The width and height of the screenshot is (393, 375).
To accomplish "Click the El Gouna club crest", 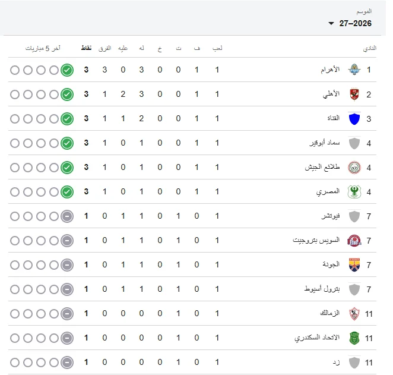I will [x=354, y=265].
